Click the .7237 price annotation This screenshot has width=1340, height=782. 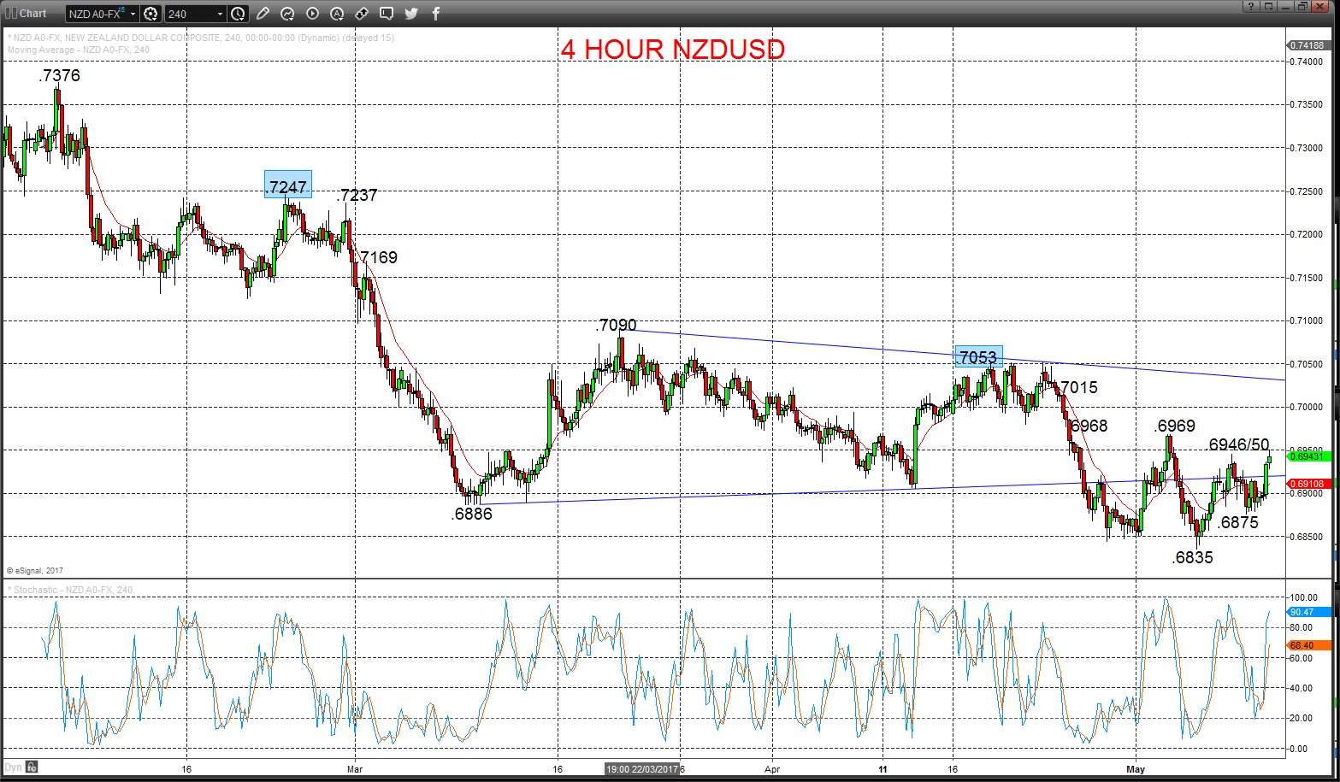357,195
